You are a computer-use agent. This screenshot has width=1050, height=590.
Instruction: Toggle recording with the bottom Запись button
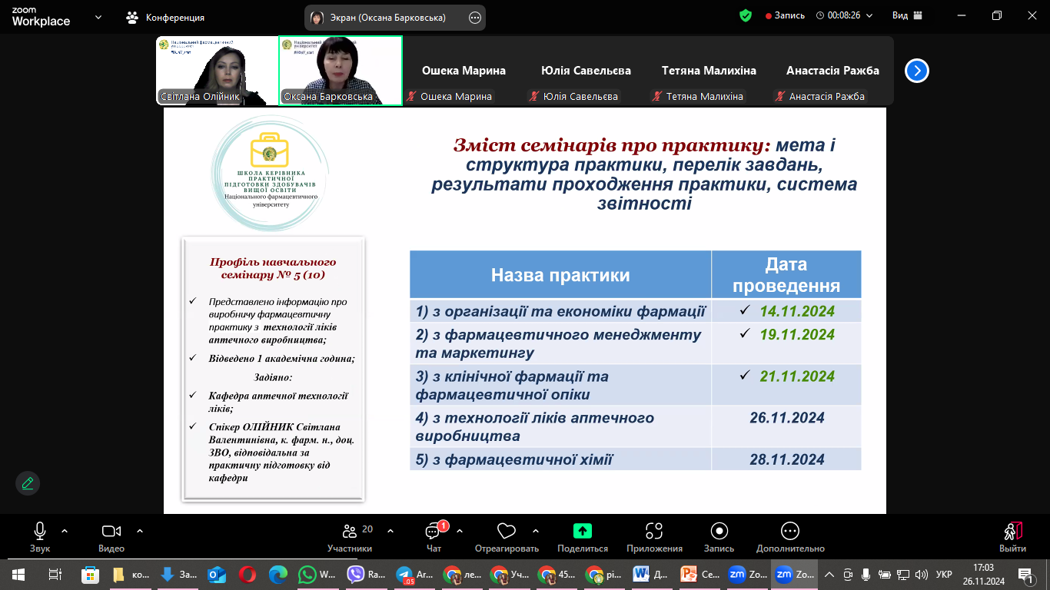(x=719, y=537)
